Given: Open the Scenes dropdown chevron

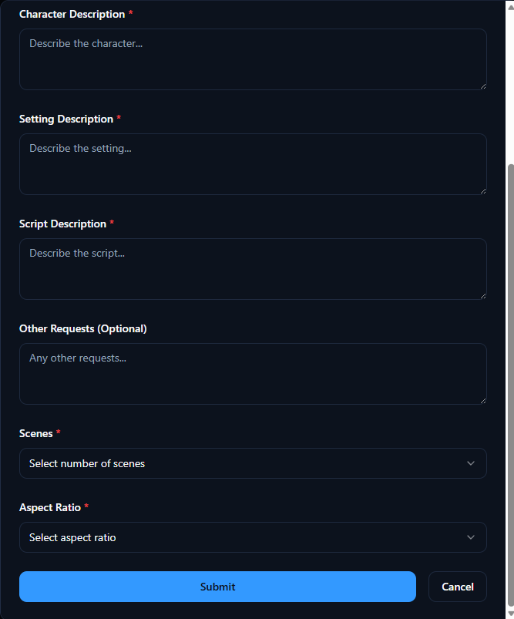Looking at the screenshot, I should [471, 463].
